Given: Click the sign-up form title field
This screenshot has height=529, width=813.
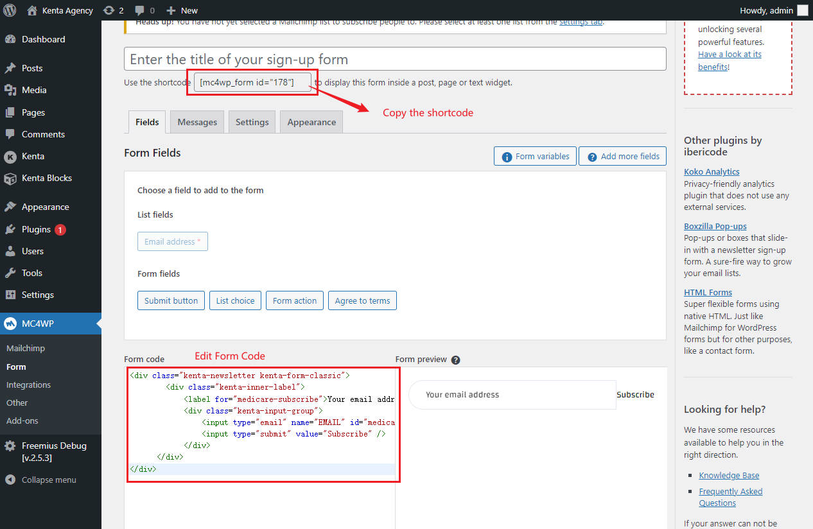Looking at the screenshot, I should pyautogui.click(x=395, y=59).
